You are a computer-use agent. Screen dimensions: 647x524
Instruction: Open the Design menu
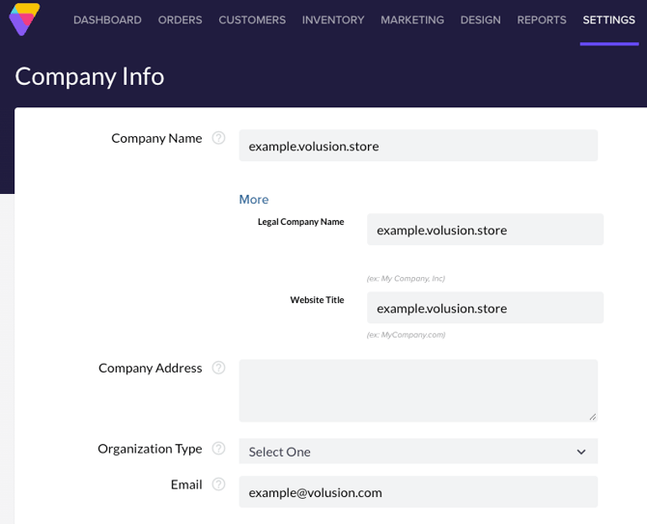pyautogui.click(x=480, y=20)
